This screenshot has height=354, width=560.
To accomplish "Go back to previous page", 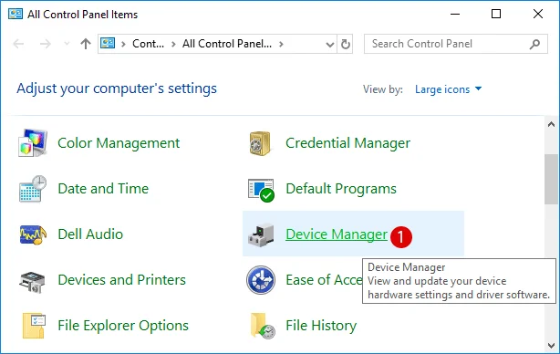I will pyautogui.click(x=18, y=44).
